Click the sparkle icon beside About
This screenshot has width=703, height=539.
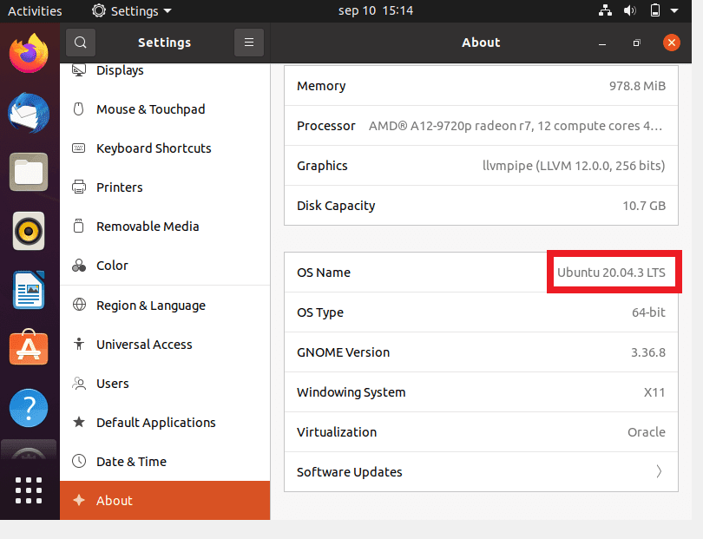[79, 500]
